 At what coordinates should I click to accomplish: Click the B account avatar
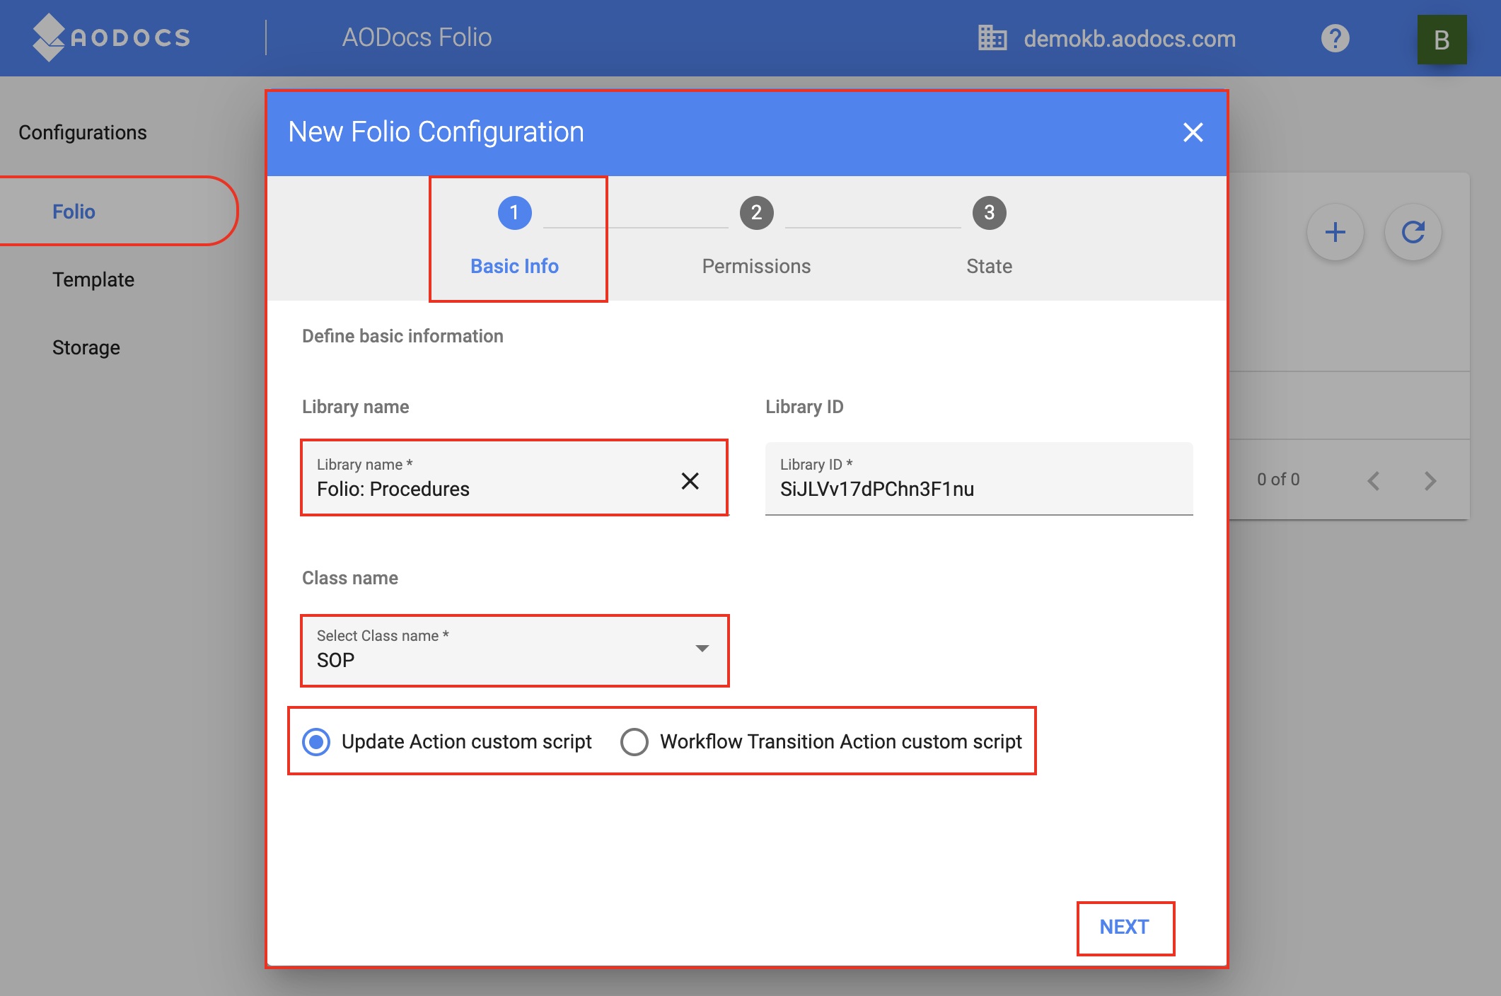[1442, 39]
